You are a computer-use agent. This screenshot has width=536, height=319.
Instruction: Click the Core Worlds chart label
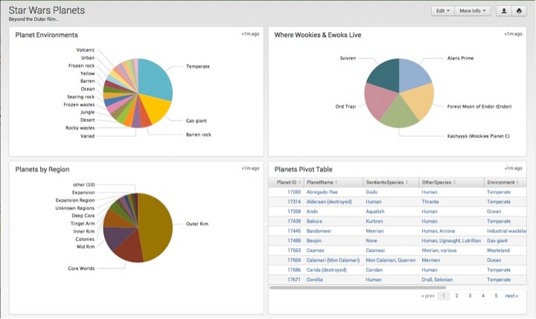tap(81, 268)
